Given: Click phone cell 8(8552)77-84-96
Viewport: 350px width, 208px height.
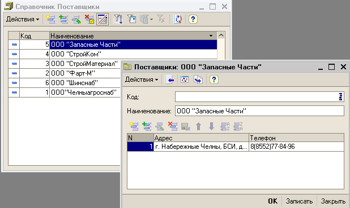Looking at the screenshot, I should (296, 147).
